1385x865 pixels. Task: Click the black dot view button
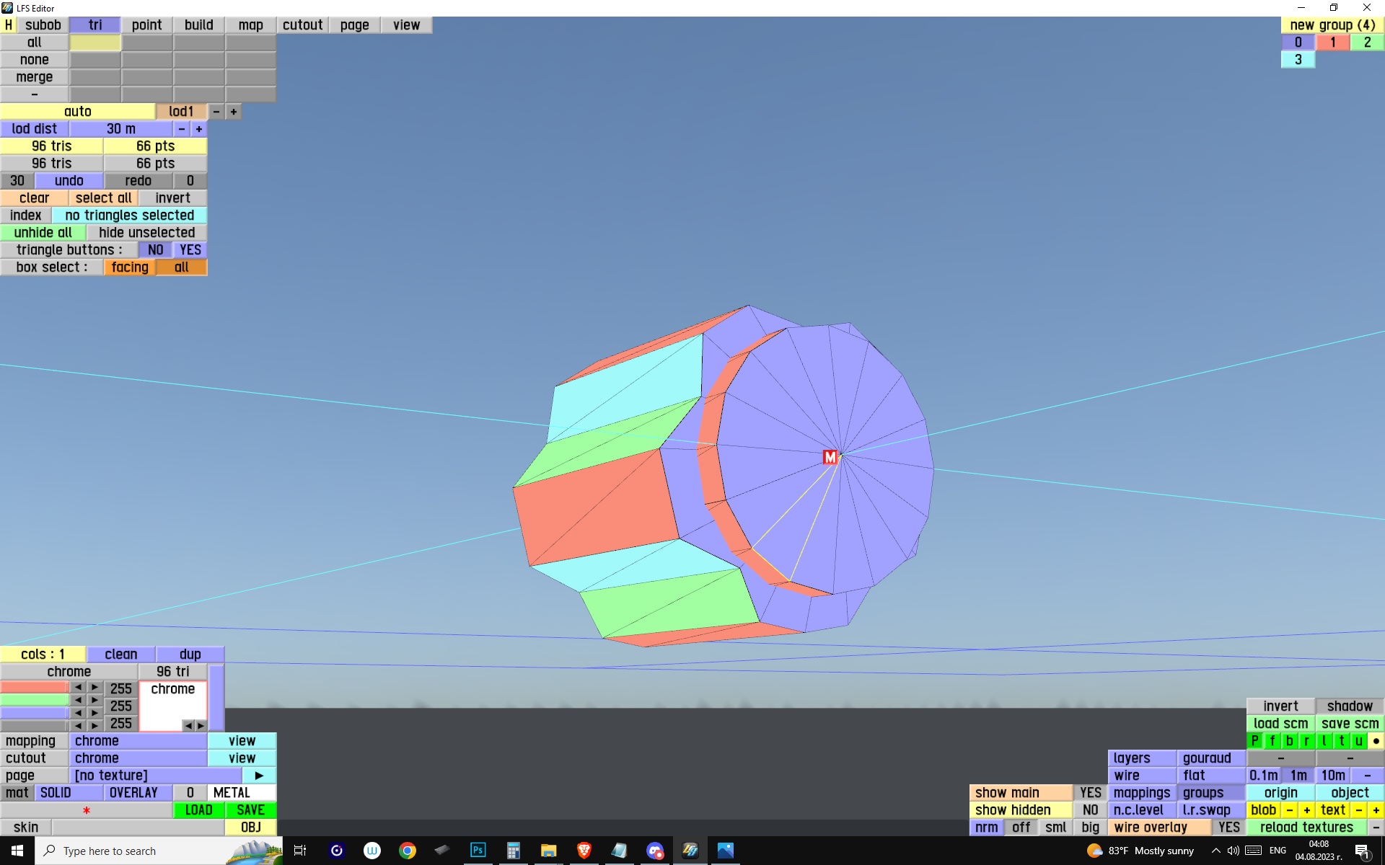tap(1376, 741)
